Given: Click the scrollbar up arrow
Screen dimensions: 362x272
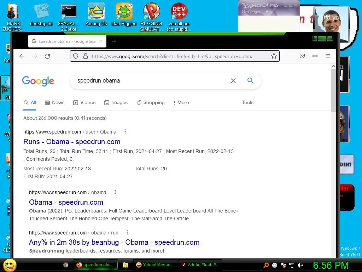Looking at the screenshot, I should [333, 66].
